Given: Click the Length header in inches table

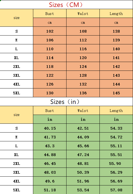Looking at the screenshot, I should [116, 110].
